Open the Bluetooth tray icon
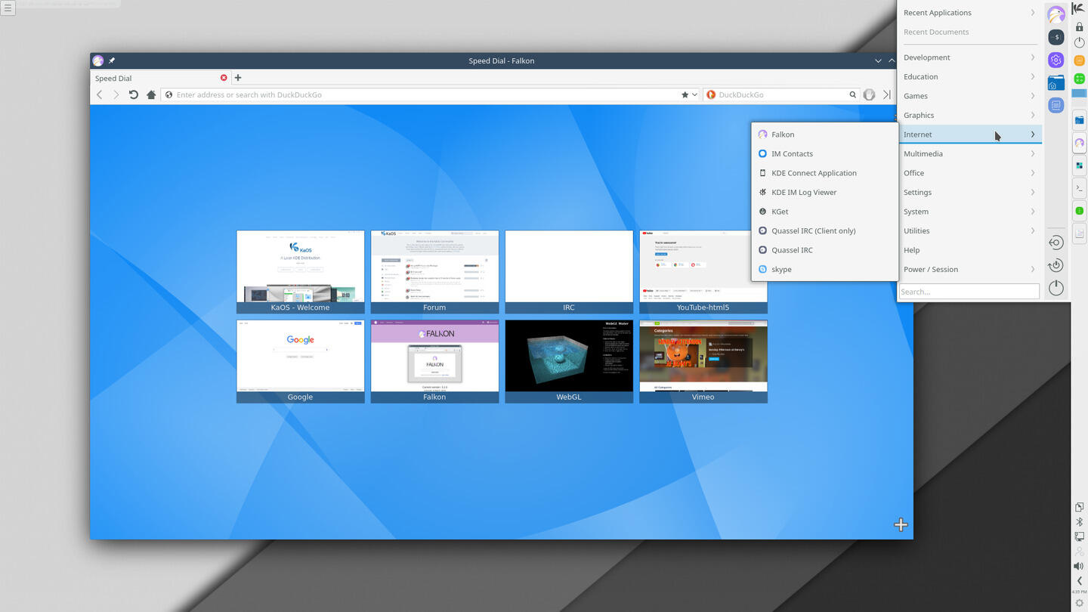This screenshot has height=612, width=1088. pyautogui.click(x=1079, y=522)
